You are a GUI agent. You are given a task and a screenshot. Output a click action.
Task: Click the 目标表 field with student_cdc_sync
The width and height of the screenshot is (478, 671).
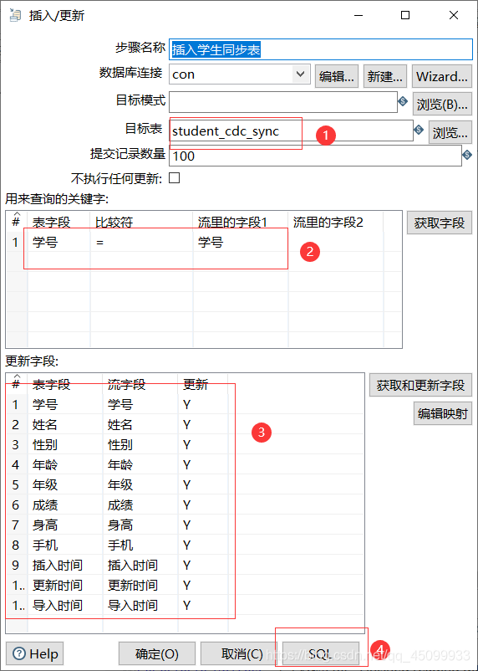click(x=291, y=131)
